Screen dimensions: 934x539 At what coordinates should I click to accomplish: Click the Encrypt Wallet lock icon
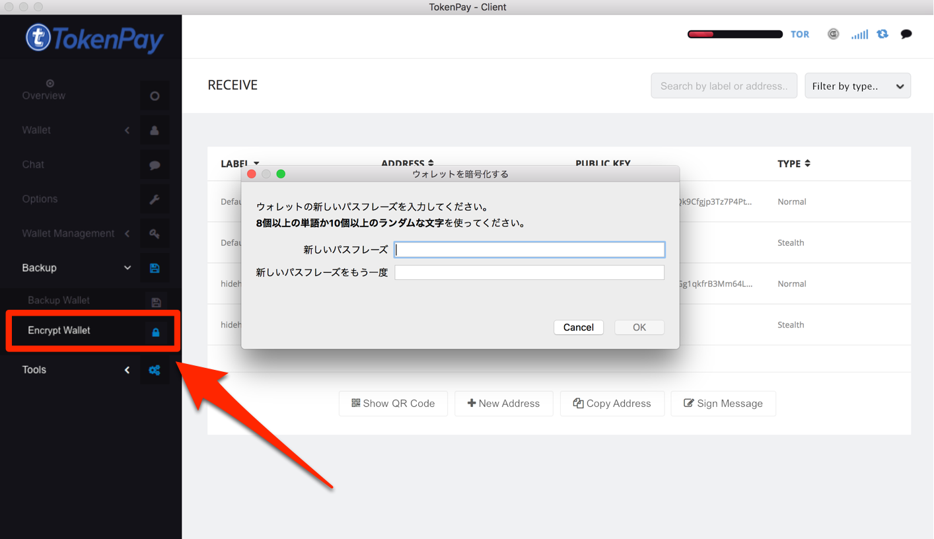[x=156, y=332]
